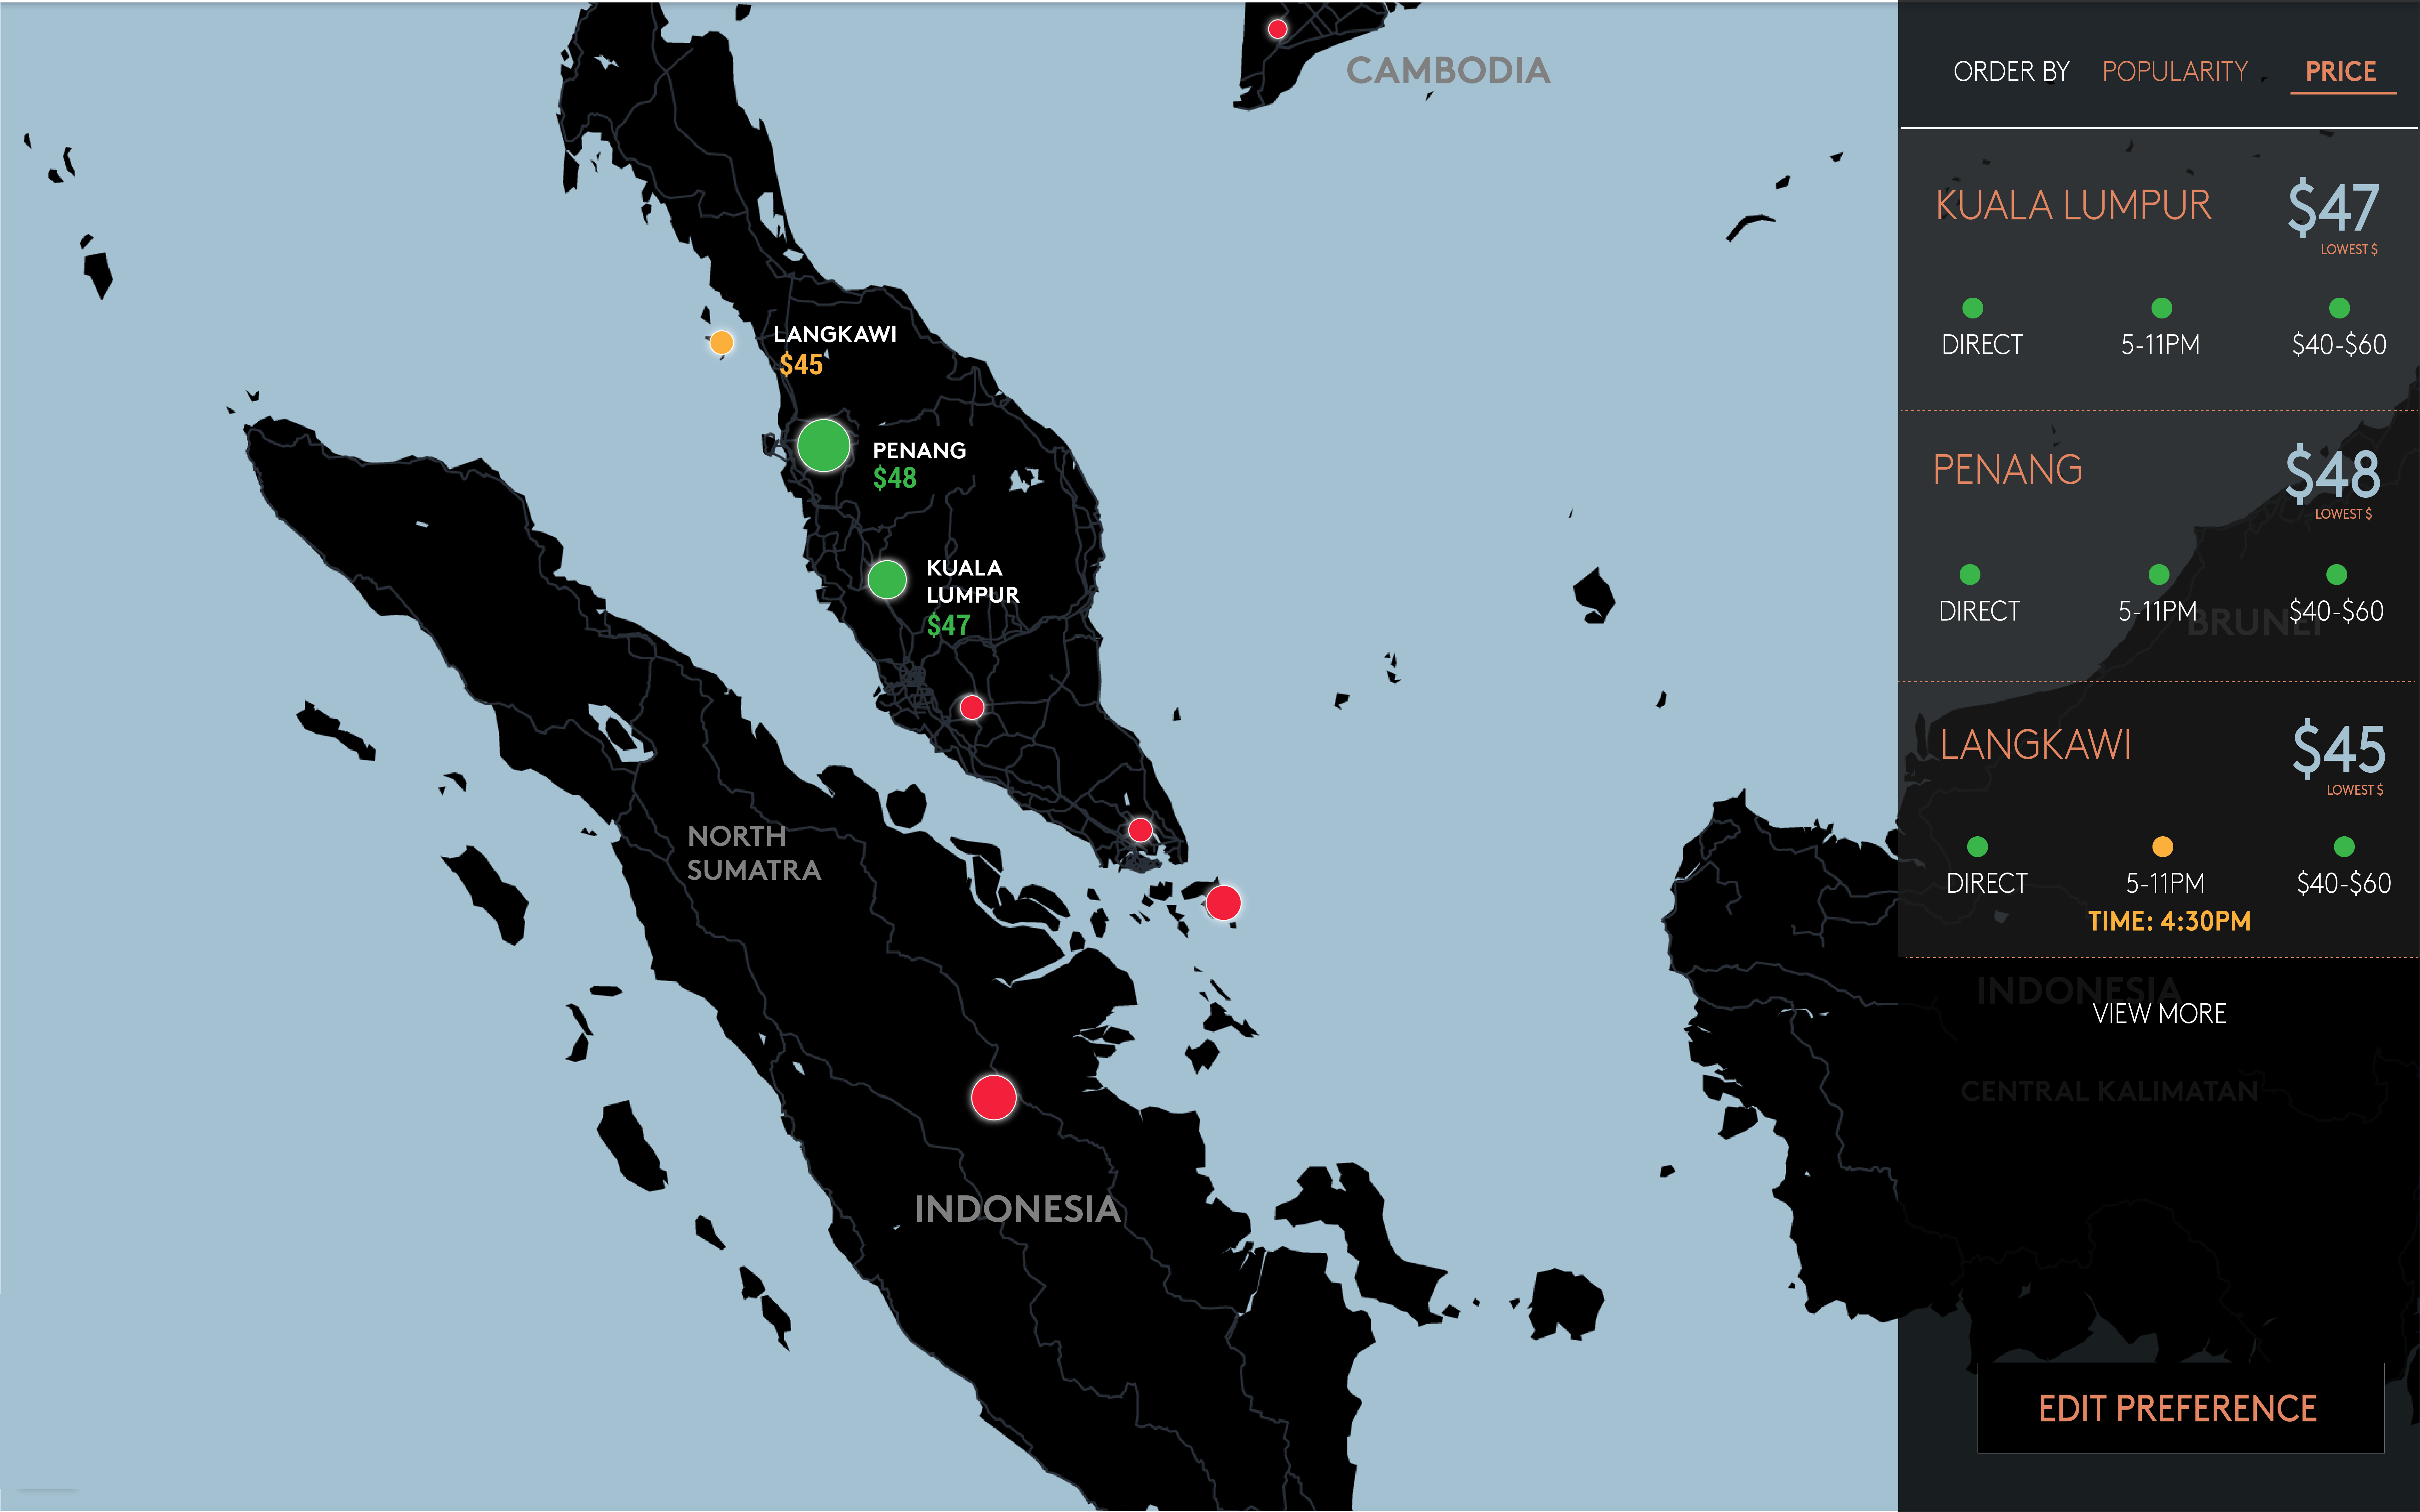This screenshot has width=2420, height=1512.
Task: Click 5-11PM label in Penang card
Action: click(x=2158, y=611)
